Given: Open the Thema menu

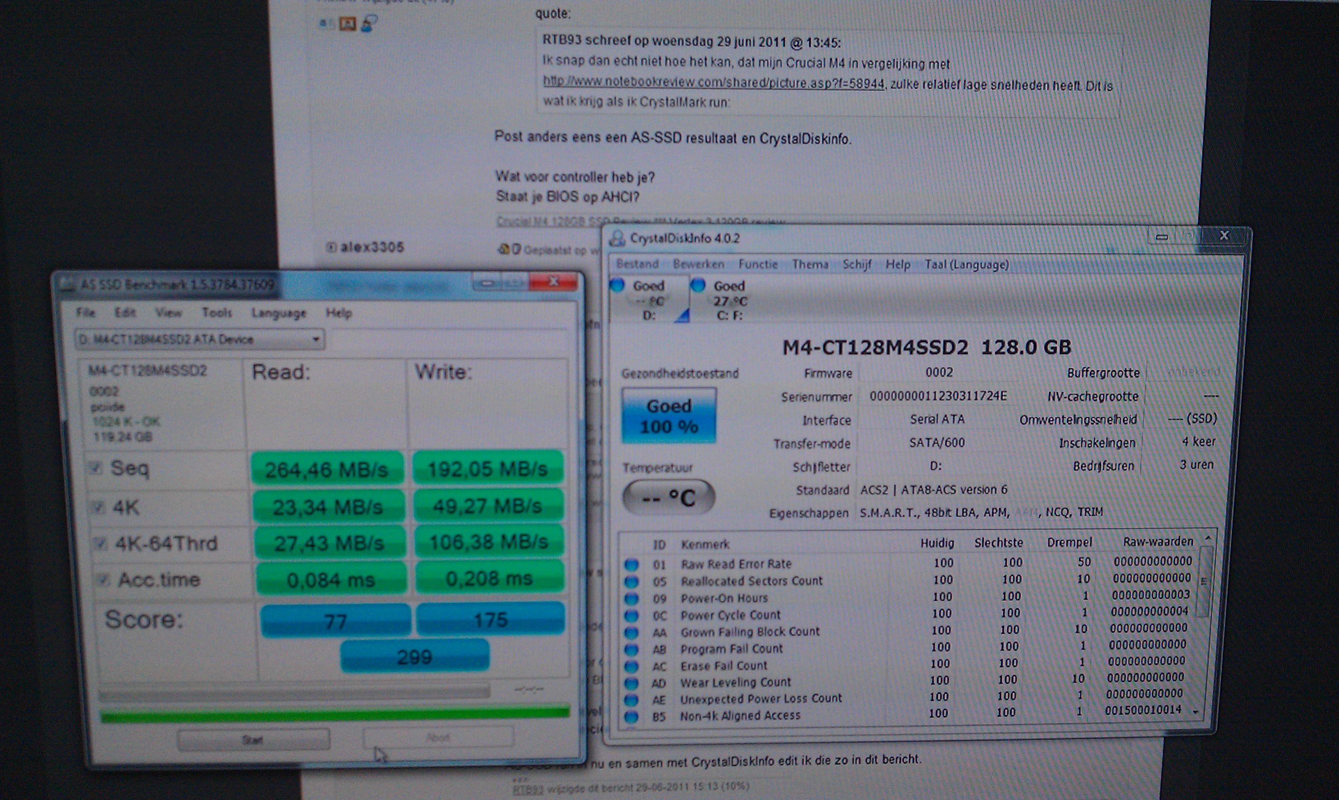Looking at the screenshot, I should 810,264.
